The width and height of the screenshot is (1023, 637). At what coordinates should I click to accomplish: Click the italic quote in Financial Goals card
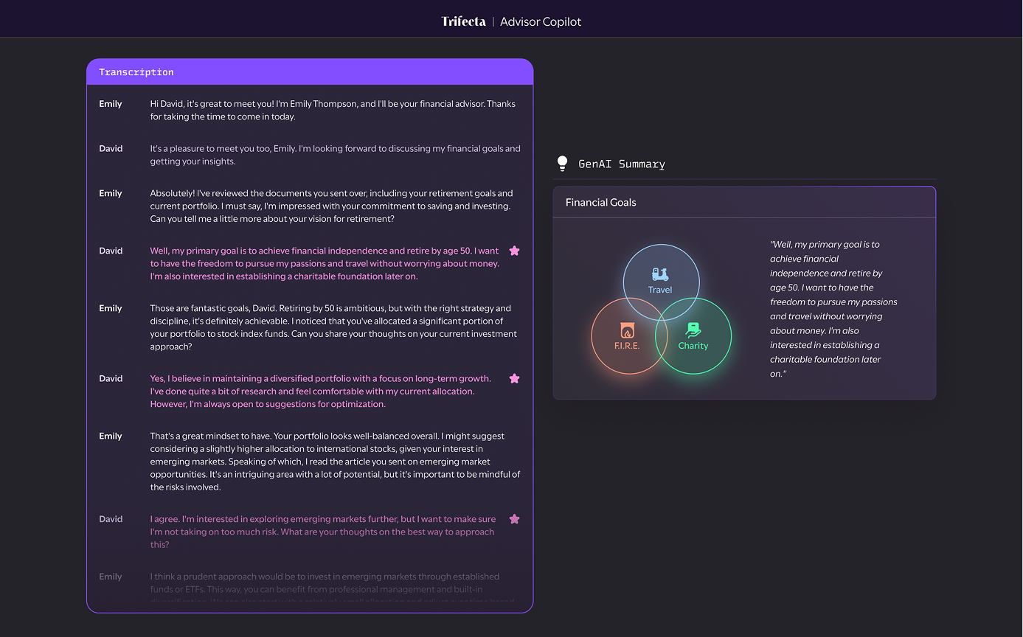833,309
